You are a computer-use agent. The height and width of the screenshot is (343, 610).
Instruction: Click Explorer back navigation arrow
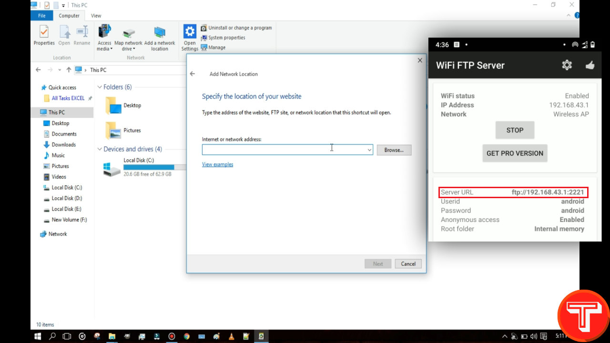(x=38, y=70)
